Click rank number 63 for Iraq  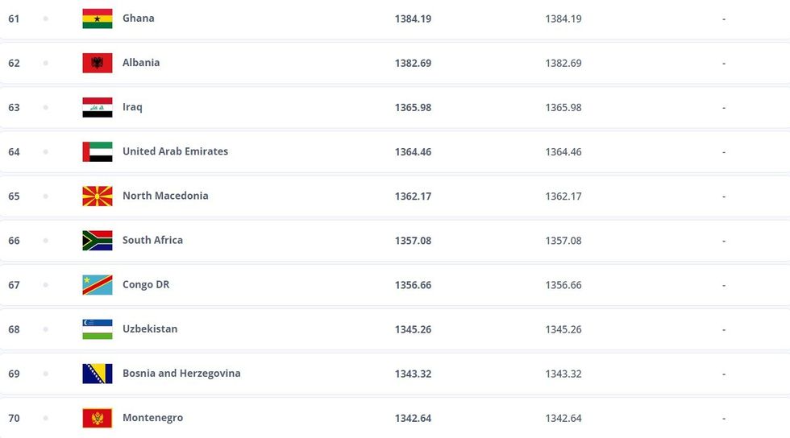coord(14,107)
